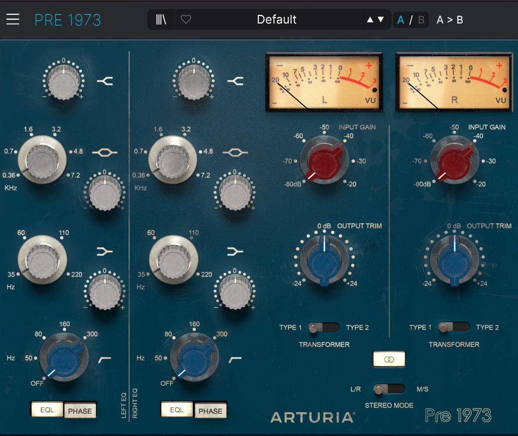518x436 pixels.
Task: Click the PRE 1973 plugin title
Action: 68,20
